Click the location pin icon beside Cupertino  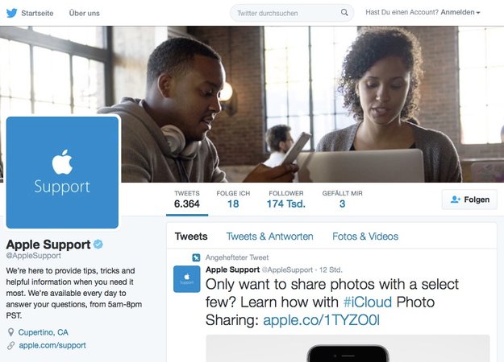coord(10,332)
